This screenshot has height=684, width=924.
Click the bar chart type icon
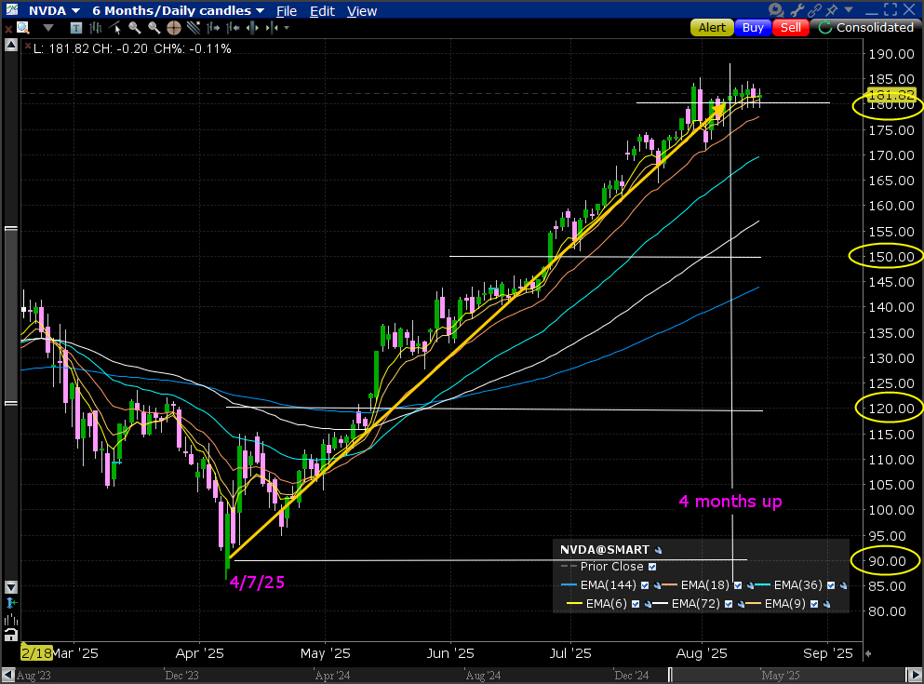tap(95, 28)
